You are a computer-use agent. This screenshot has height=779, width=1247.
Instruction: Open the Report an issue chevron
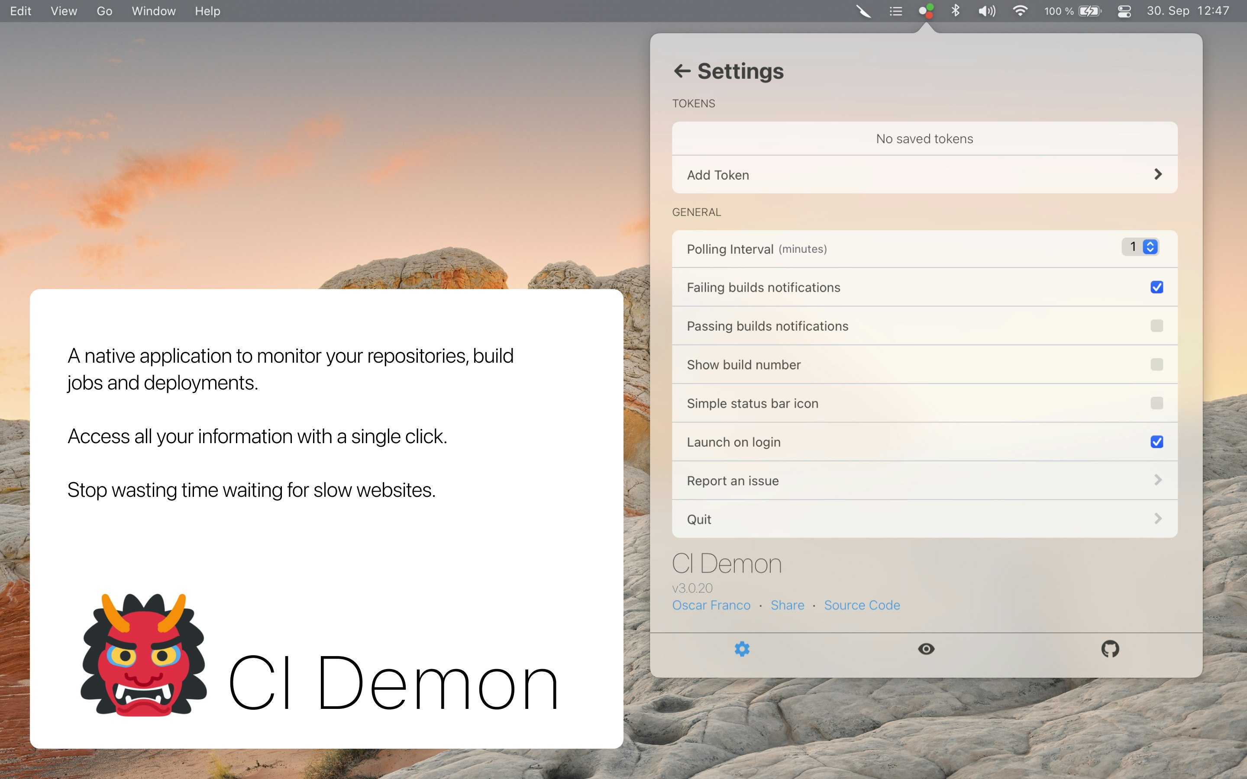(x=1159, y=480)
